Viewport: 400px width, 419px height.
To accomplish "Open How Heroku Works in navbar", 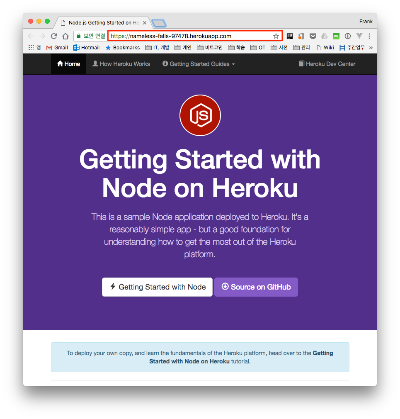I will 121,64.
